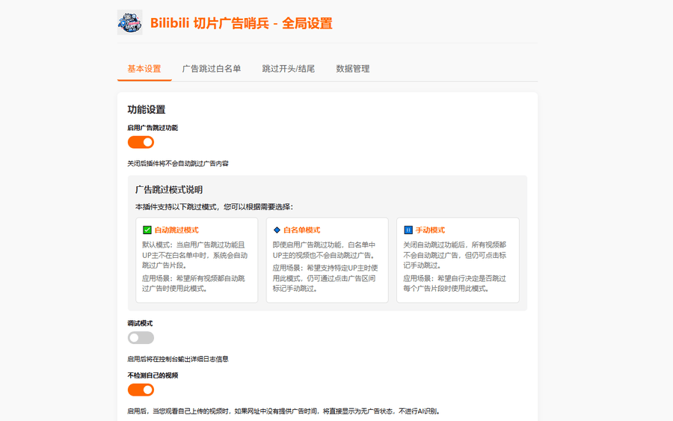This screenshot has width=673, height=421.
Task: Click the 白名单模式 card title
Action: (x=302, y=230)
